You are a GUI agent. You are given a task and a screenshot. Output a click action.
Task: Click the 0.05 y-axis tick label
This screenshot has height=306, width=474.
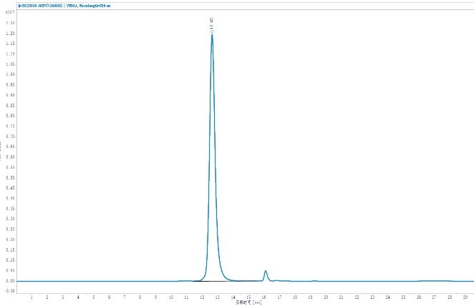10,270
